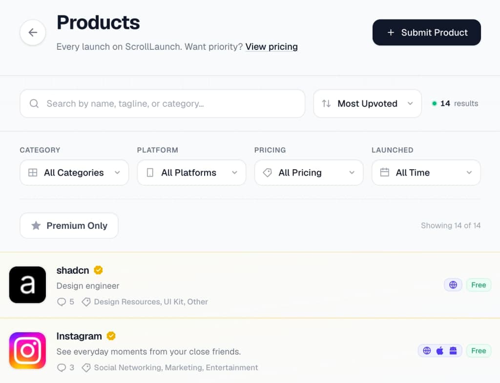Click the verified badge next to Instagram
The width and height of the screenshot is (500, 383).
[x=110, y=336]
